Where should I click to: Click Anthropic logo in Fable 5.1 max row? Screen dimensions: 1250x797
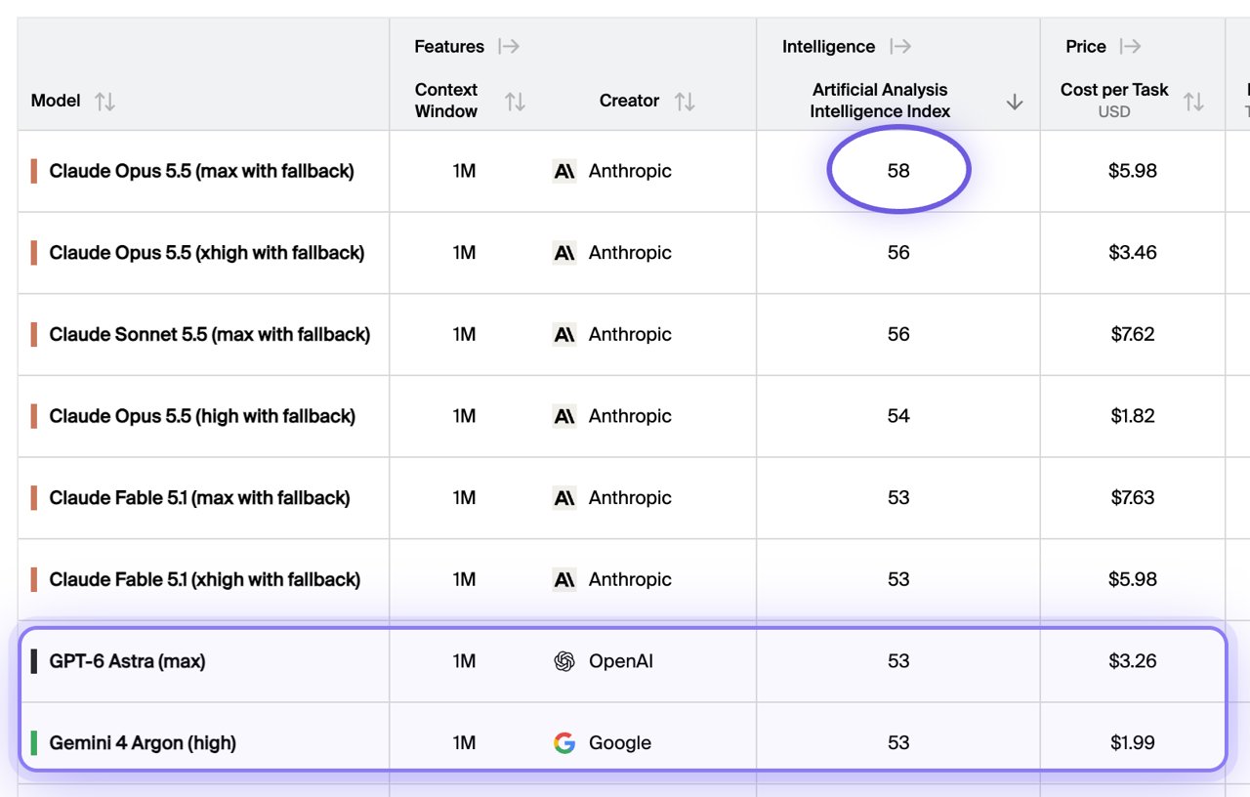pyautogui.click(x=564, y=498)
